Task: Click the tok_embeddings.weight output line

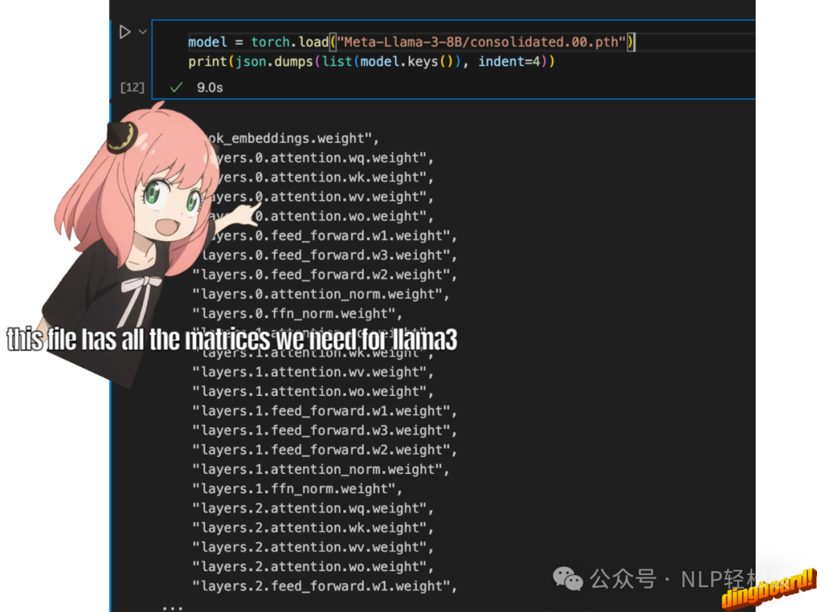Action: (x=293, y=138)
